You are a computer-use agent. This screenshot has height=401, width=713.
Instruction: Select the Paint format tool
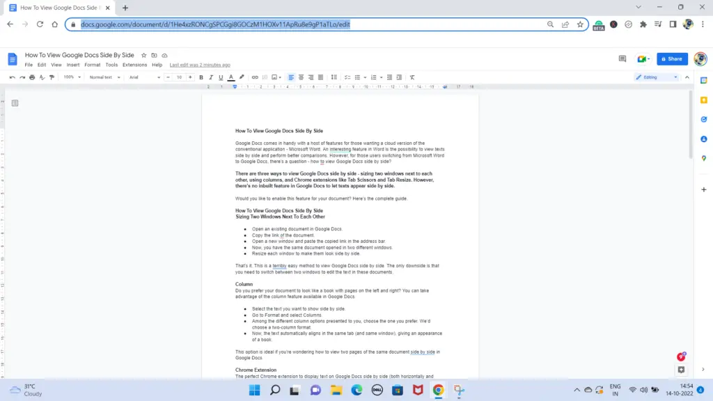click(52, 77)
